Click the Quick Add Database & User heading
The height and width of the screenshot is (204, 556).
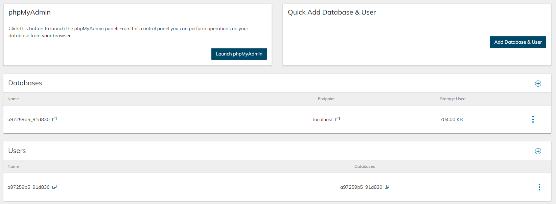pos(331,12)
